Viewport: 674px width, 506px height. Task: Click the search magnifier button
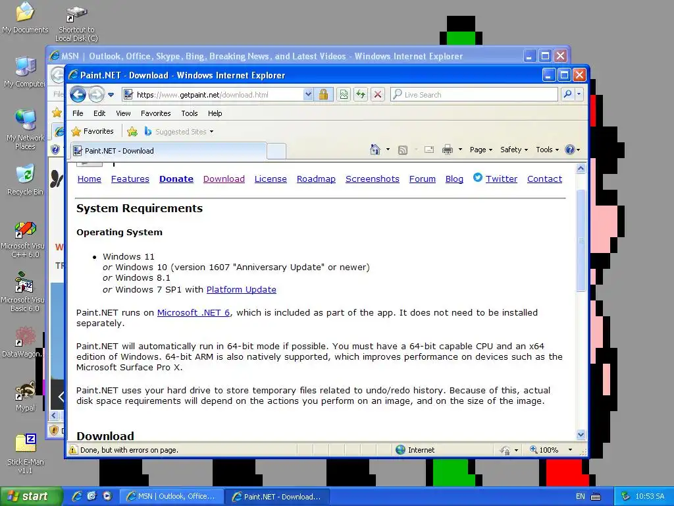tap(568, 94)
